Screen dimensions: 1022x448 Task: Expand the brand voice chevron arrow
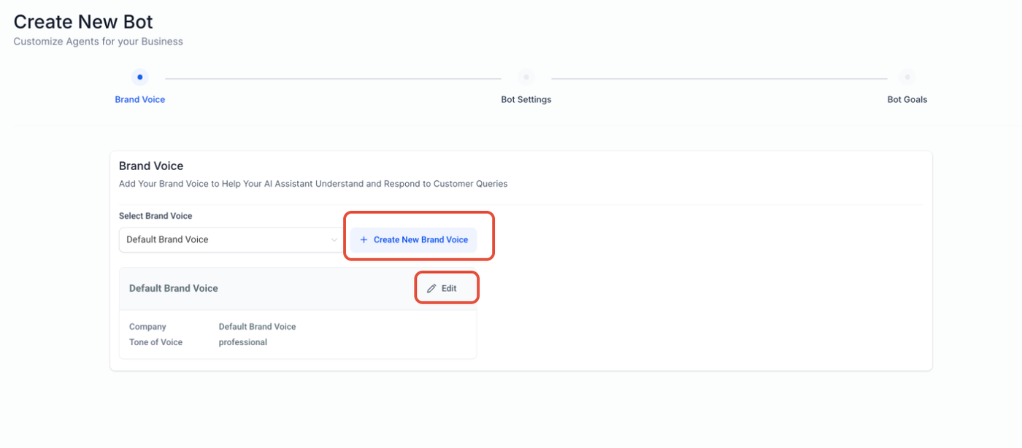[x=334, y=239]
